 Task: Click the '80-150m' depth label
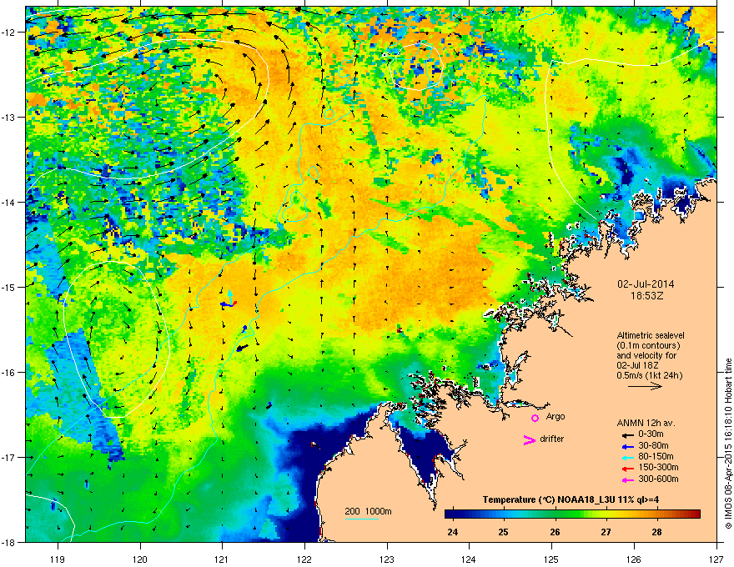pyautogui.click(x=656, y=457)
